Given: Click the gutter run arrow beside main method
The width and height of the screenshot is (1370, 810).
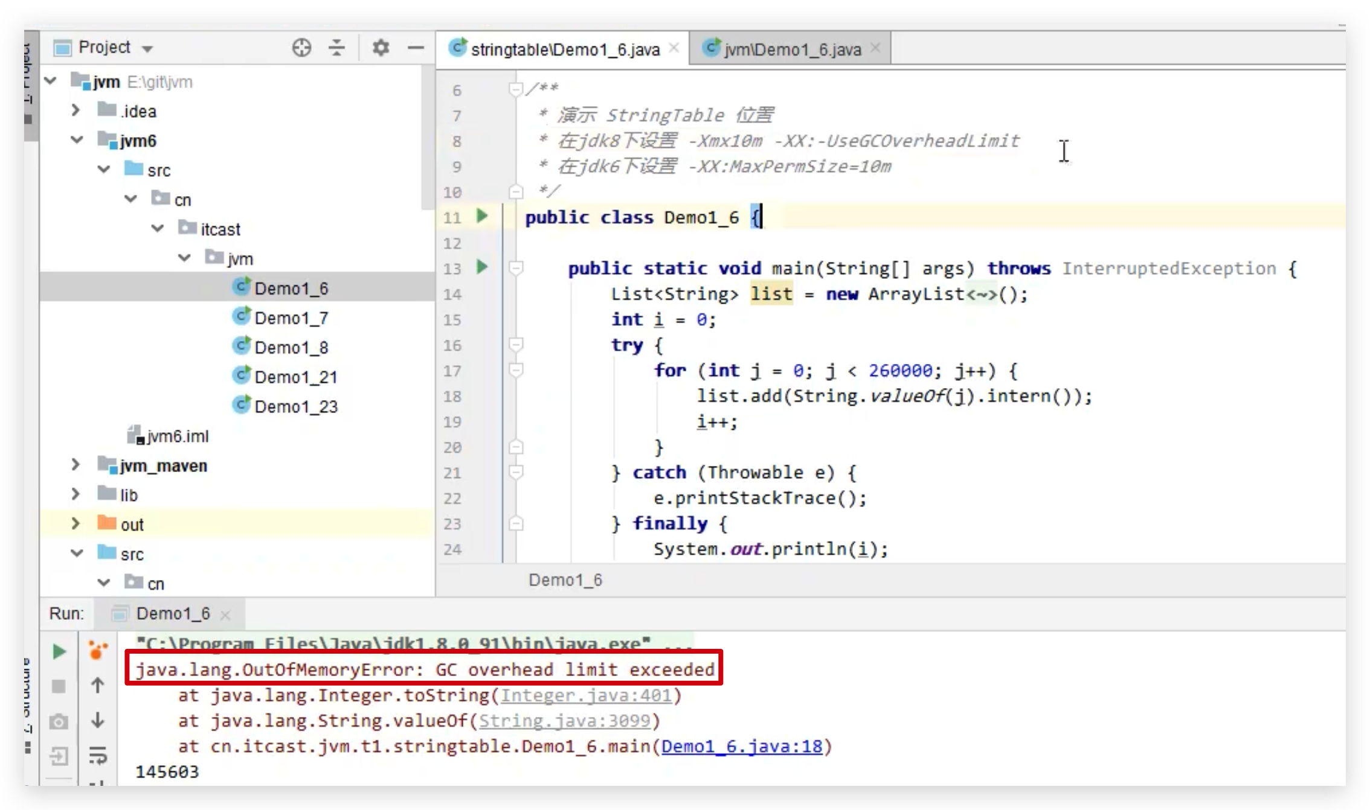Looking at the screenshot, I should click(481, 267).
